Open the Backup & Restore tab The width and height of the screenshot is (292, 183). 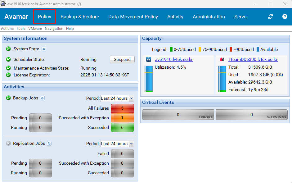tap(80, 16)
